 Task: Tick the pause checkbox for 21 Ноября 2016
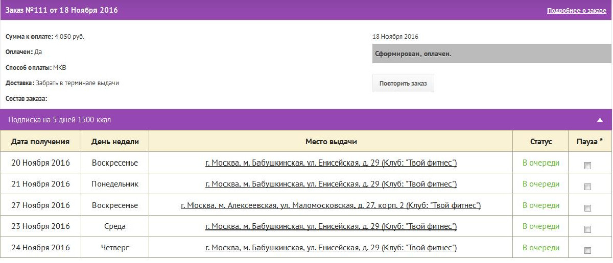[x=587, y=187]
